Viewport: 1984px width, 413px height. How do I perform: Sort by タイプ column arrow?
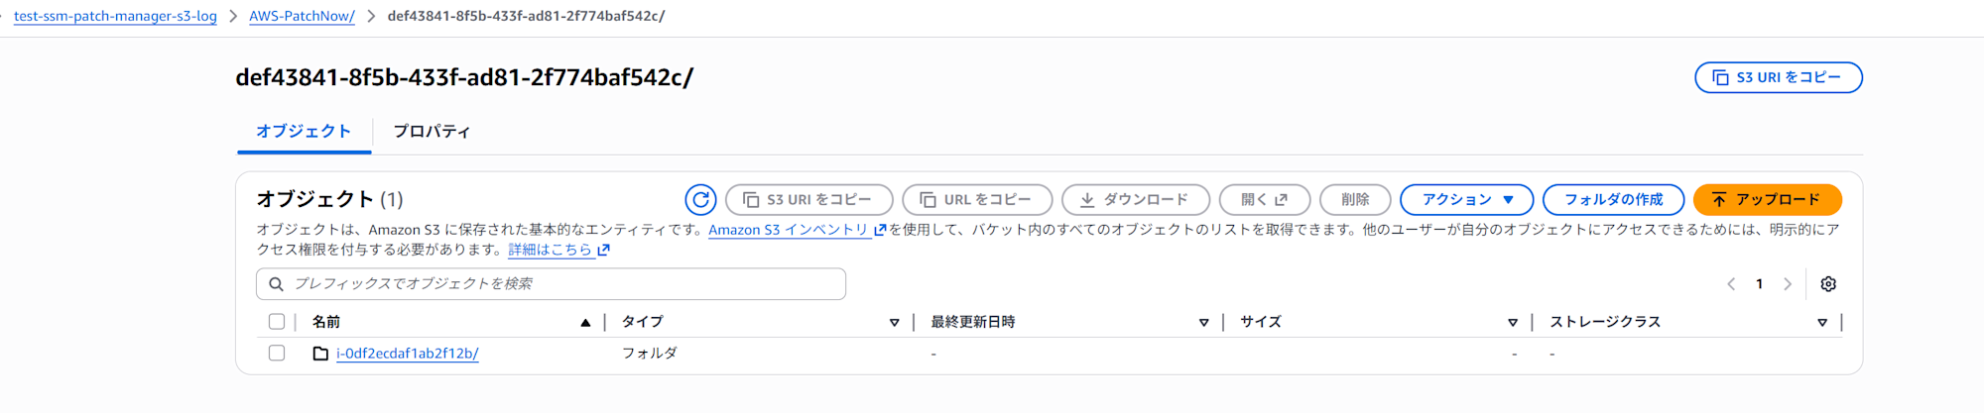894,323
